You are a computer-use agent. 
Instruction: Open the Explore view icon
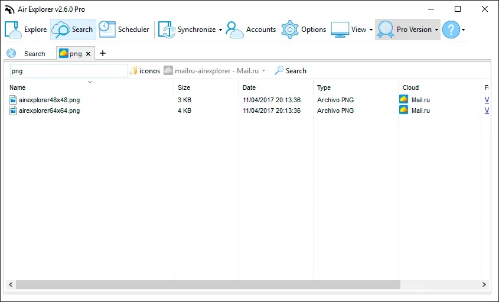pos(13,30)
